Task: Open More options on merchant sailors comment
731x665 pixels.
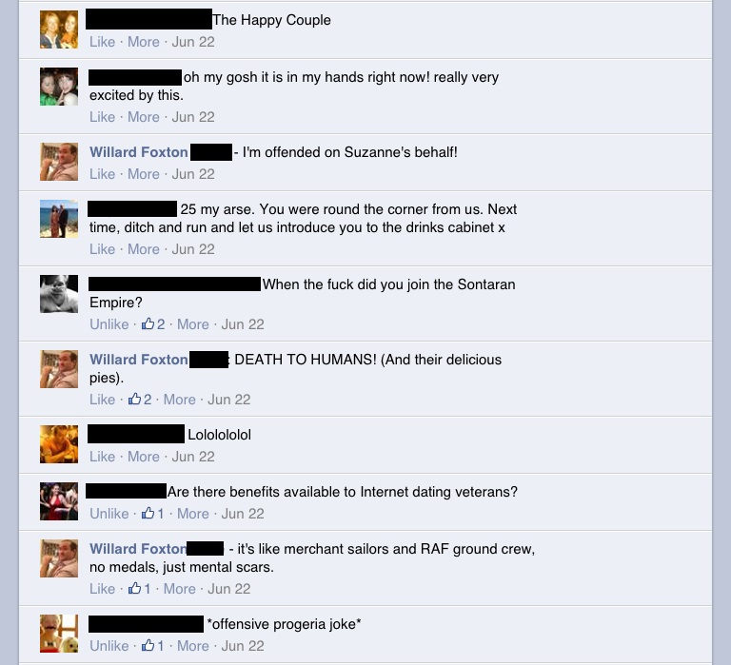Action: [180, 589]
